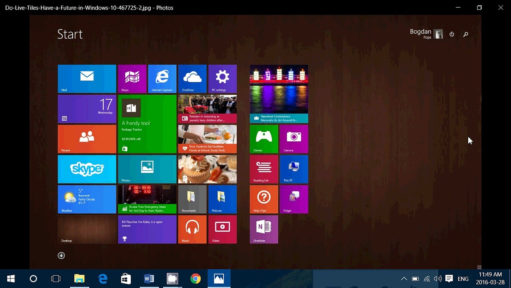Click the search magnifier on Start screen
The width and height of the screenshot is (511, 288).
466,34
